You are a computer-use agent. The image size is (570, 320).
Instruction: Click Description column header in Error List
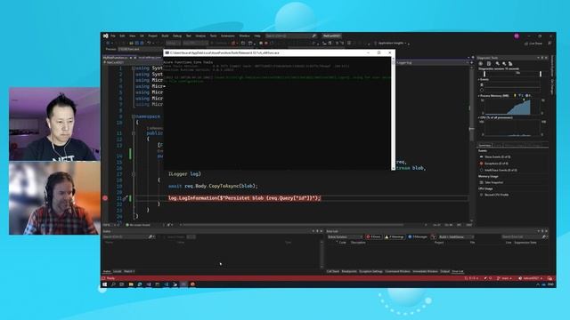pyautogui.click(x=358, y=243)
